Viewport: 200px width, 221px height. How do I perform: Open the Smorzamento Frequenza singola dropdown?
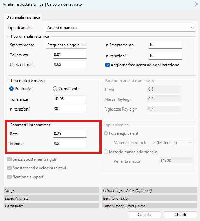click(66, 45)
